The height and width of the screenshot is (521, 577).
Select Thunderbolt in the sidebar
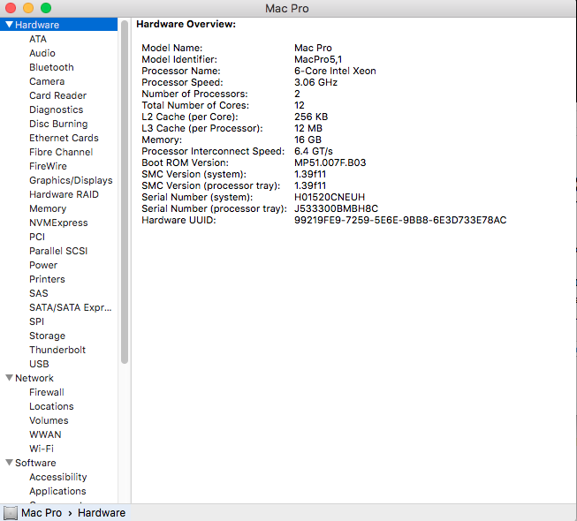point(57,350)
